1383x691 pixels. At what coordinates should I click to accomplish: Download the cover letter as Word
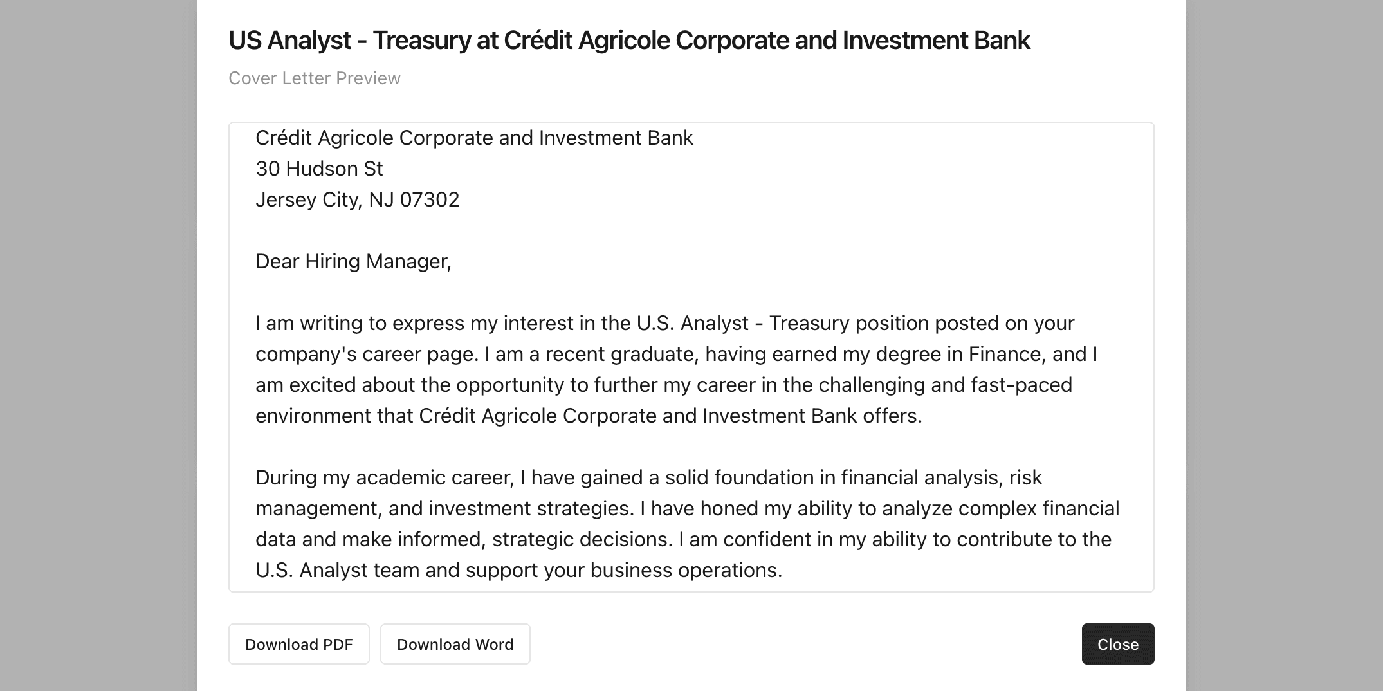tap(455, 644)
